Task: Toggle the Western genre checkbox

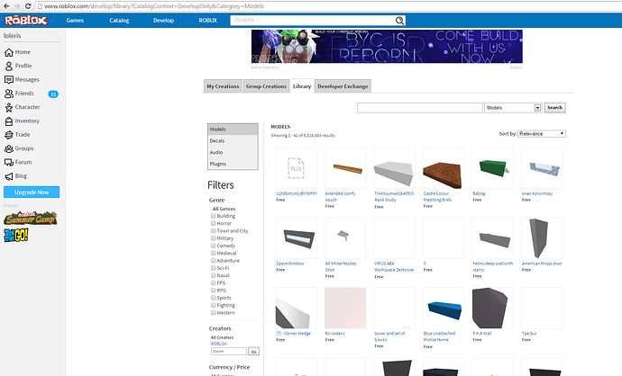Action: click(x=214, y=313)
